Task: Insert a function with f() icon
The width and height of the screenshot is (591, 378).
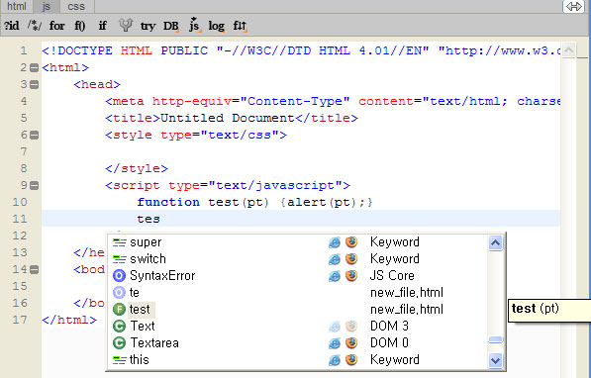Action: (x=80, y=26)
